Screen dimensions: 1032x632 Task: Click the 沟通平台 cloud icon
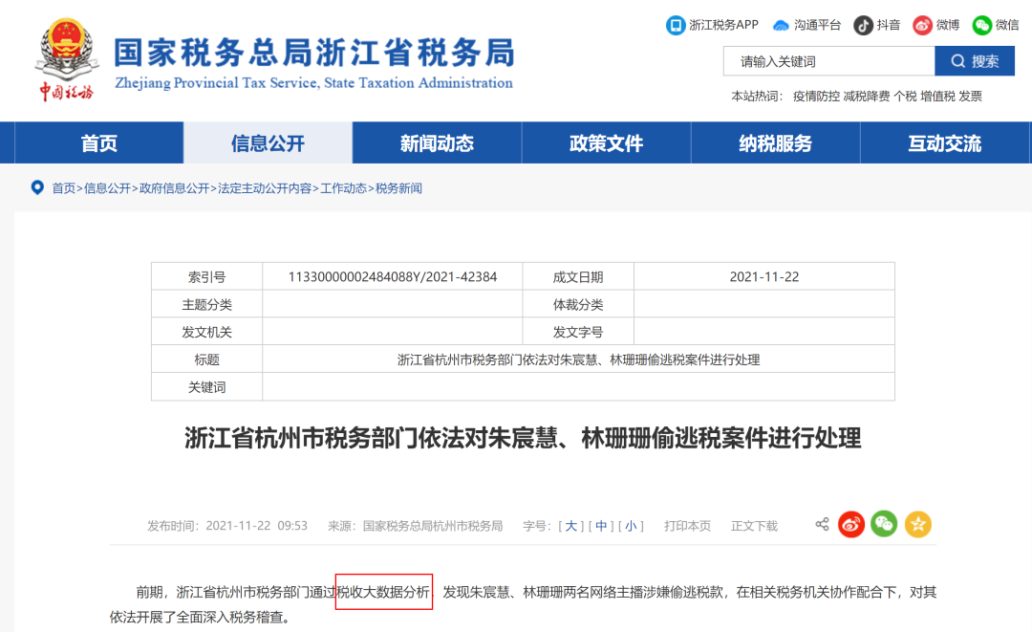(781, 25)
